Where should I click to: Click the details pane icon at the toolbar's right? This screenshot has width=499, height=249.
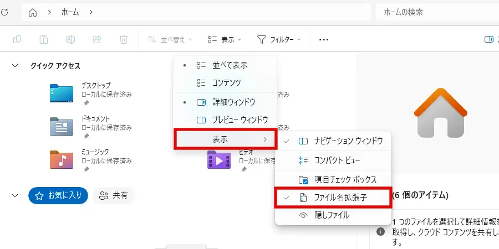[x=489, y=39]
